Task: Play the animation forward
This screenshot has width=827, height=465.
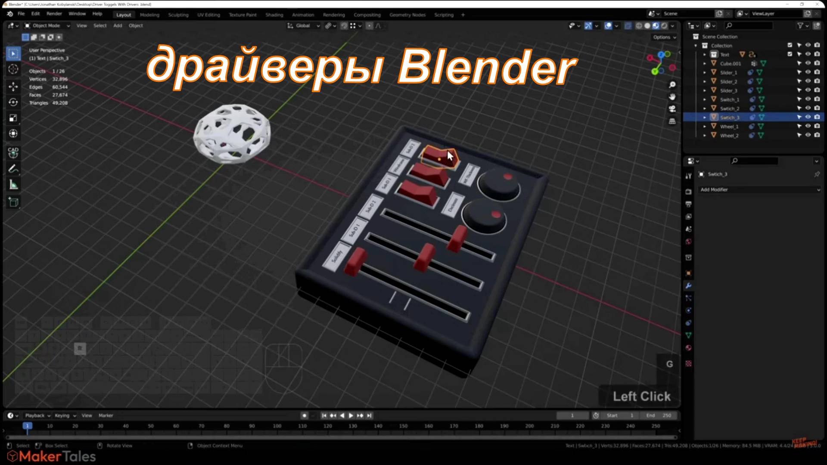Action: click(351, 415)
